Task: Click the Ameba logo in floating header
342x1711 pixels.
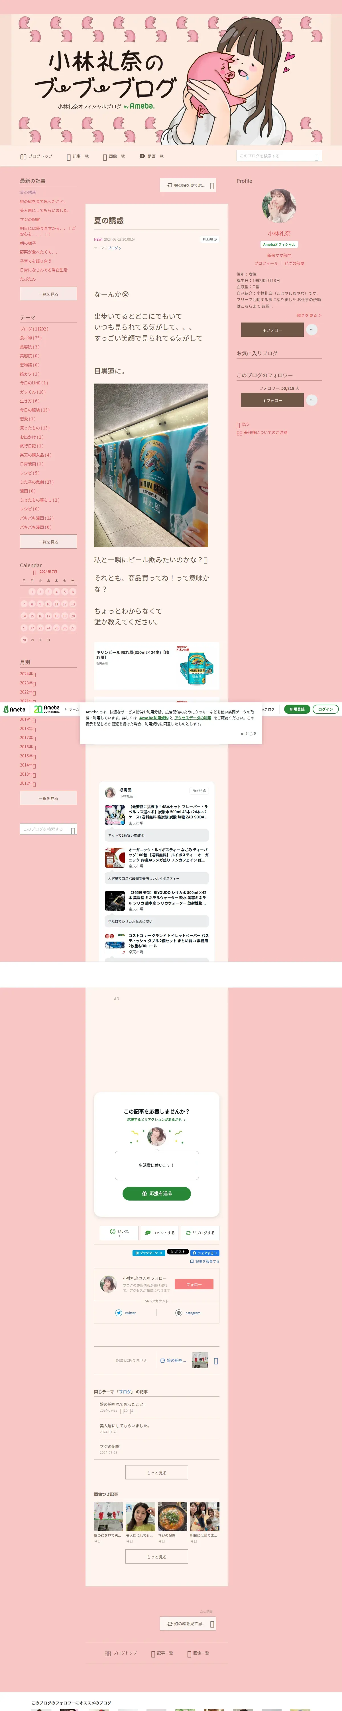Action: [x=14, y=709]
